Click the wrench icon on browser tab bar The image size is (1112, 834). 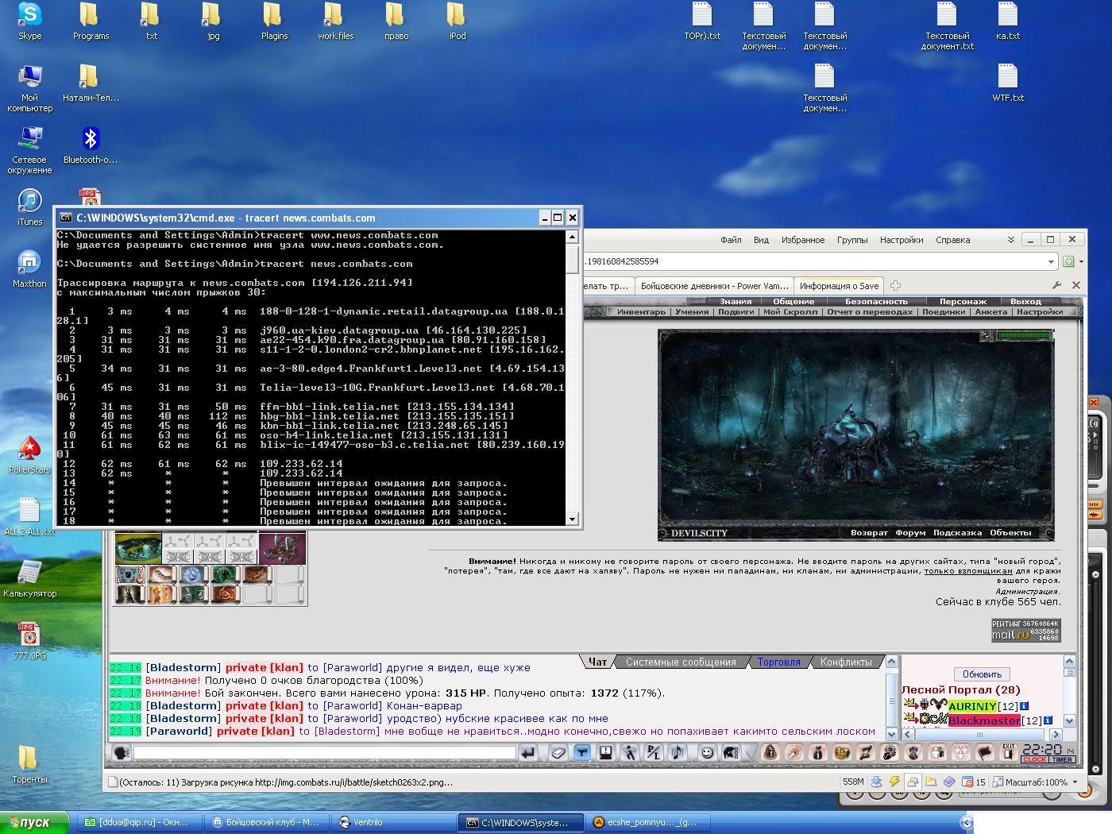pos(1056,285)
